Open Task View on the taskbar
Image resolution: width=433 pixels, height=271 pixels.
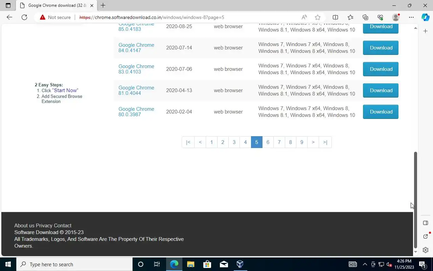157,264
